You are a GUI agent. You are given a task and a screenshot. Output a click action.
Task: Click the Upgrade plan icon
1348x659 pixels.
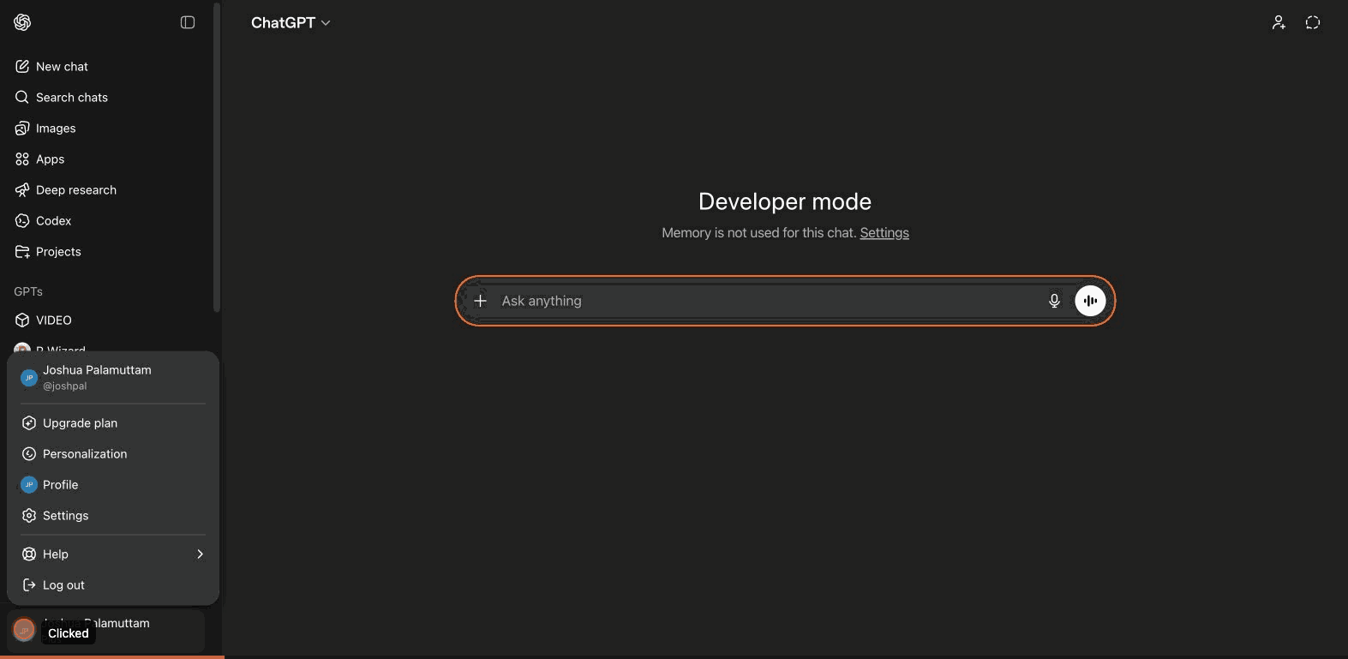[29, 422]
